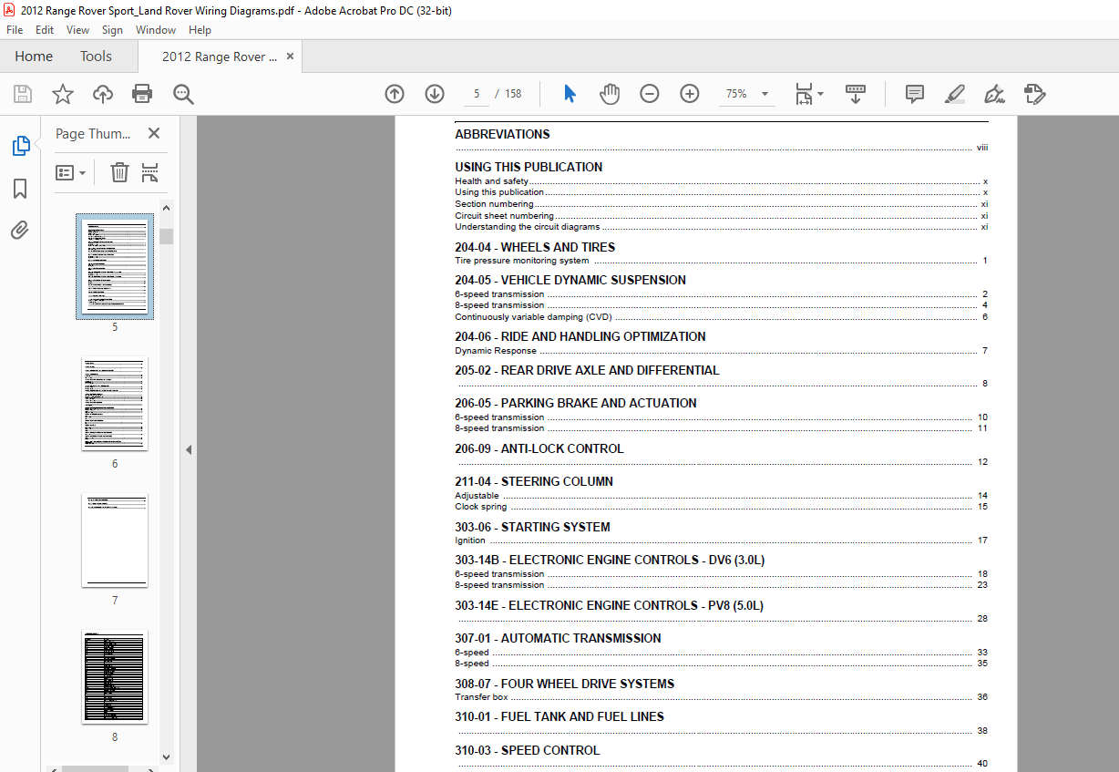Select the arrow Selection tool
Image resolution: width=1119 pixels, height=772 pixels.
pyautogui.click(x=570, y=94)
